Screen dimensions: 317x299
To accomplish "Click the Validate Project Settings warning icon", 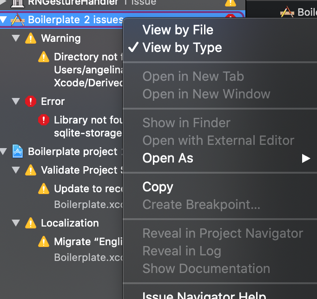I will tap(31, 170).
